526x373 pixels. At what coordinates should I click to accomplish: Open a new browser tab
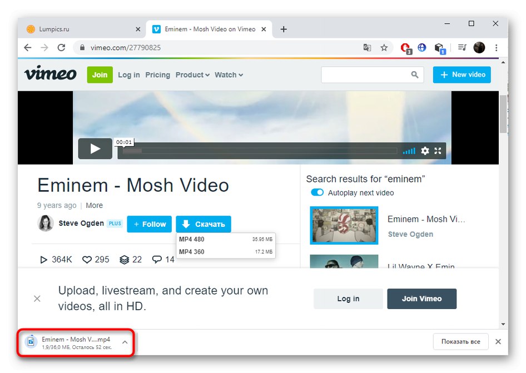(284, 29)
